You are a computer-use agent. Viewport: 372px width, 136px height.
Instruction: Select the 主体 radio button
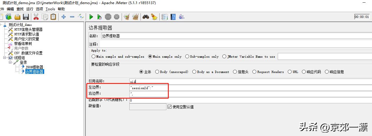click(141, 72)
